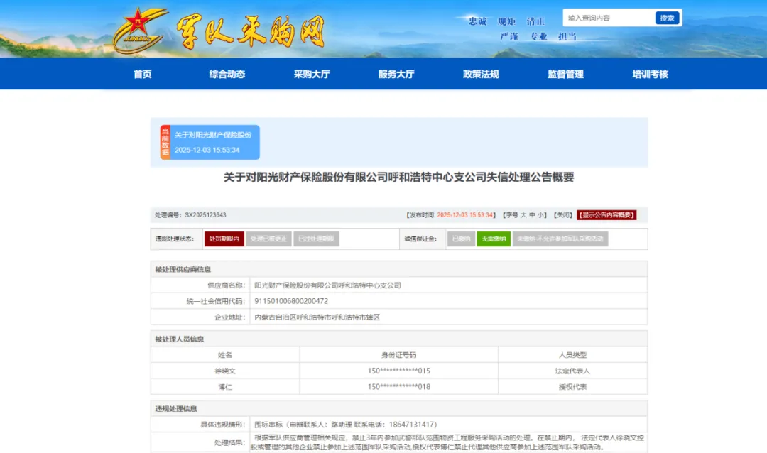Click the 法定代表人 personnel type cell
Image resolution: width=767 pixels, height=453 pixels.
pos(572,371)
